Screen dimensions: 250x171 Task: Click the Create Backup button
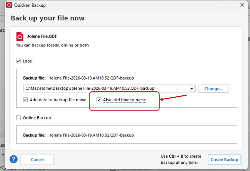click(224, 159)
